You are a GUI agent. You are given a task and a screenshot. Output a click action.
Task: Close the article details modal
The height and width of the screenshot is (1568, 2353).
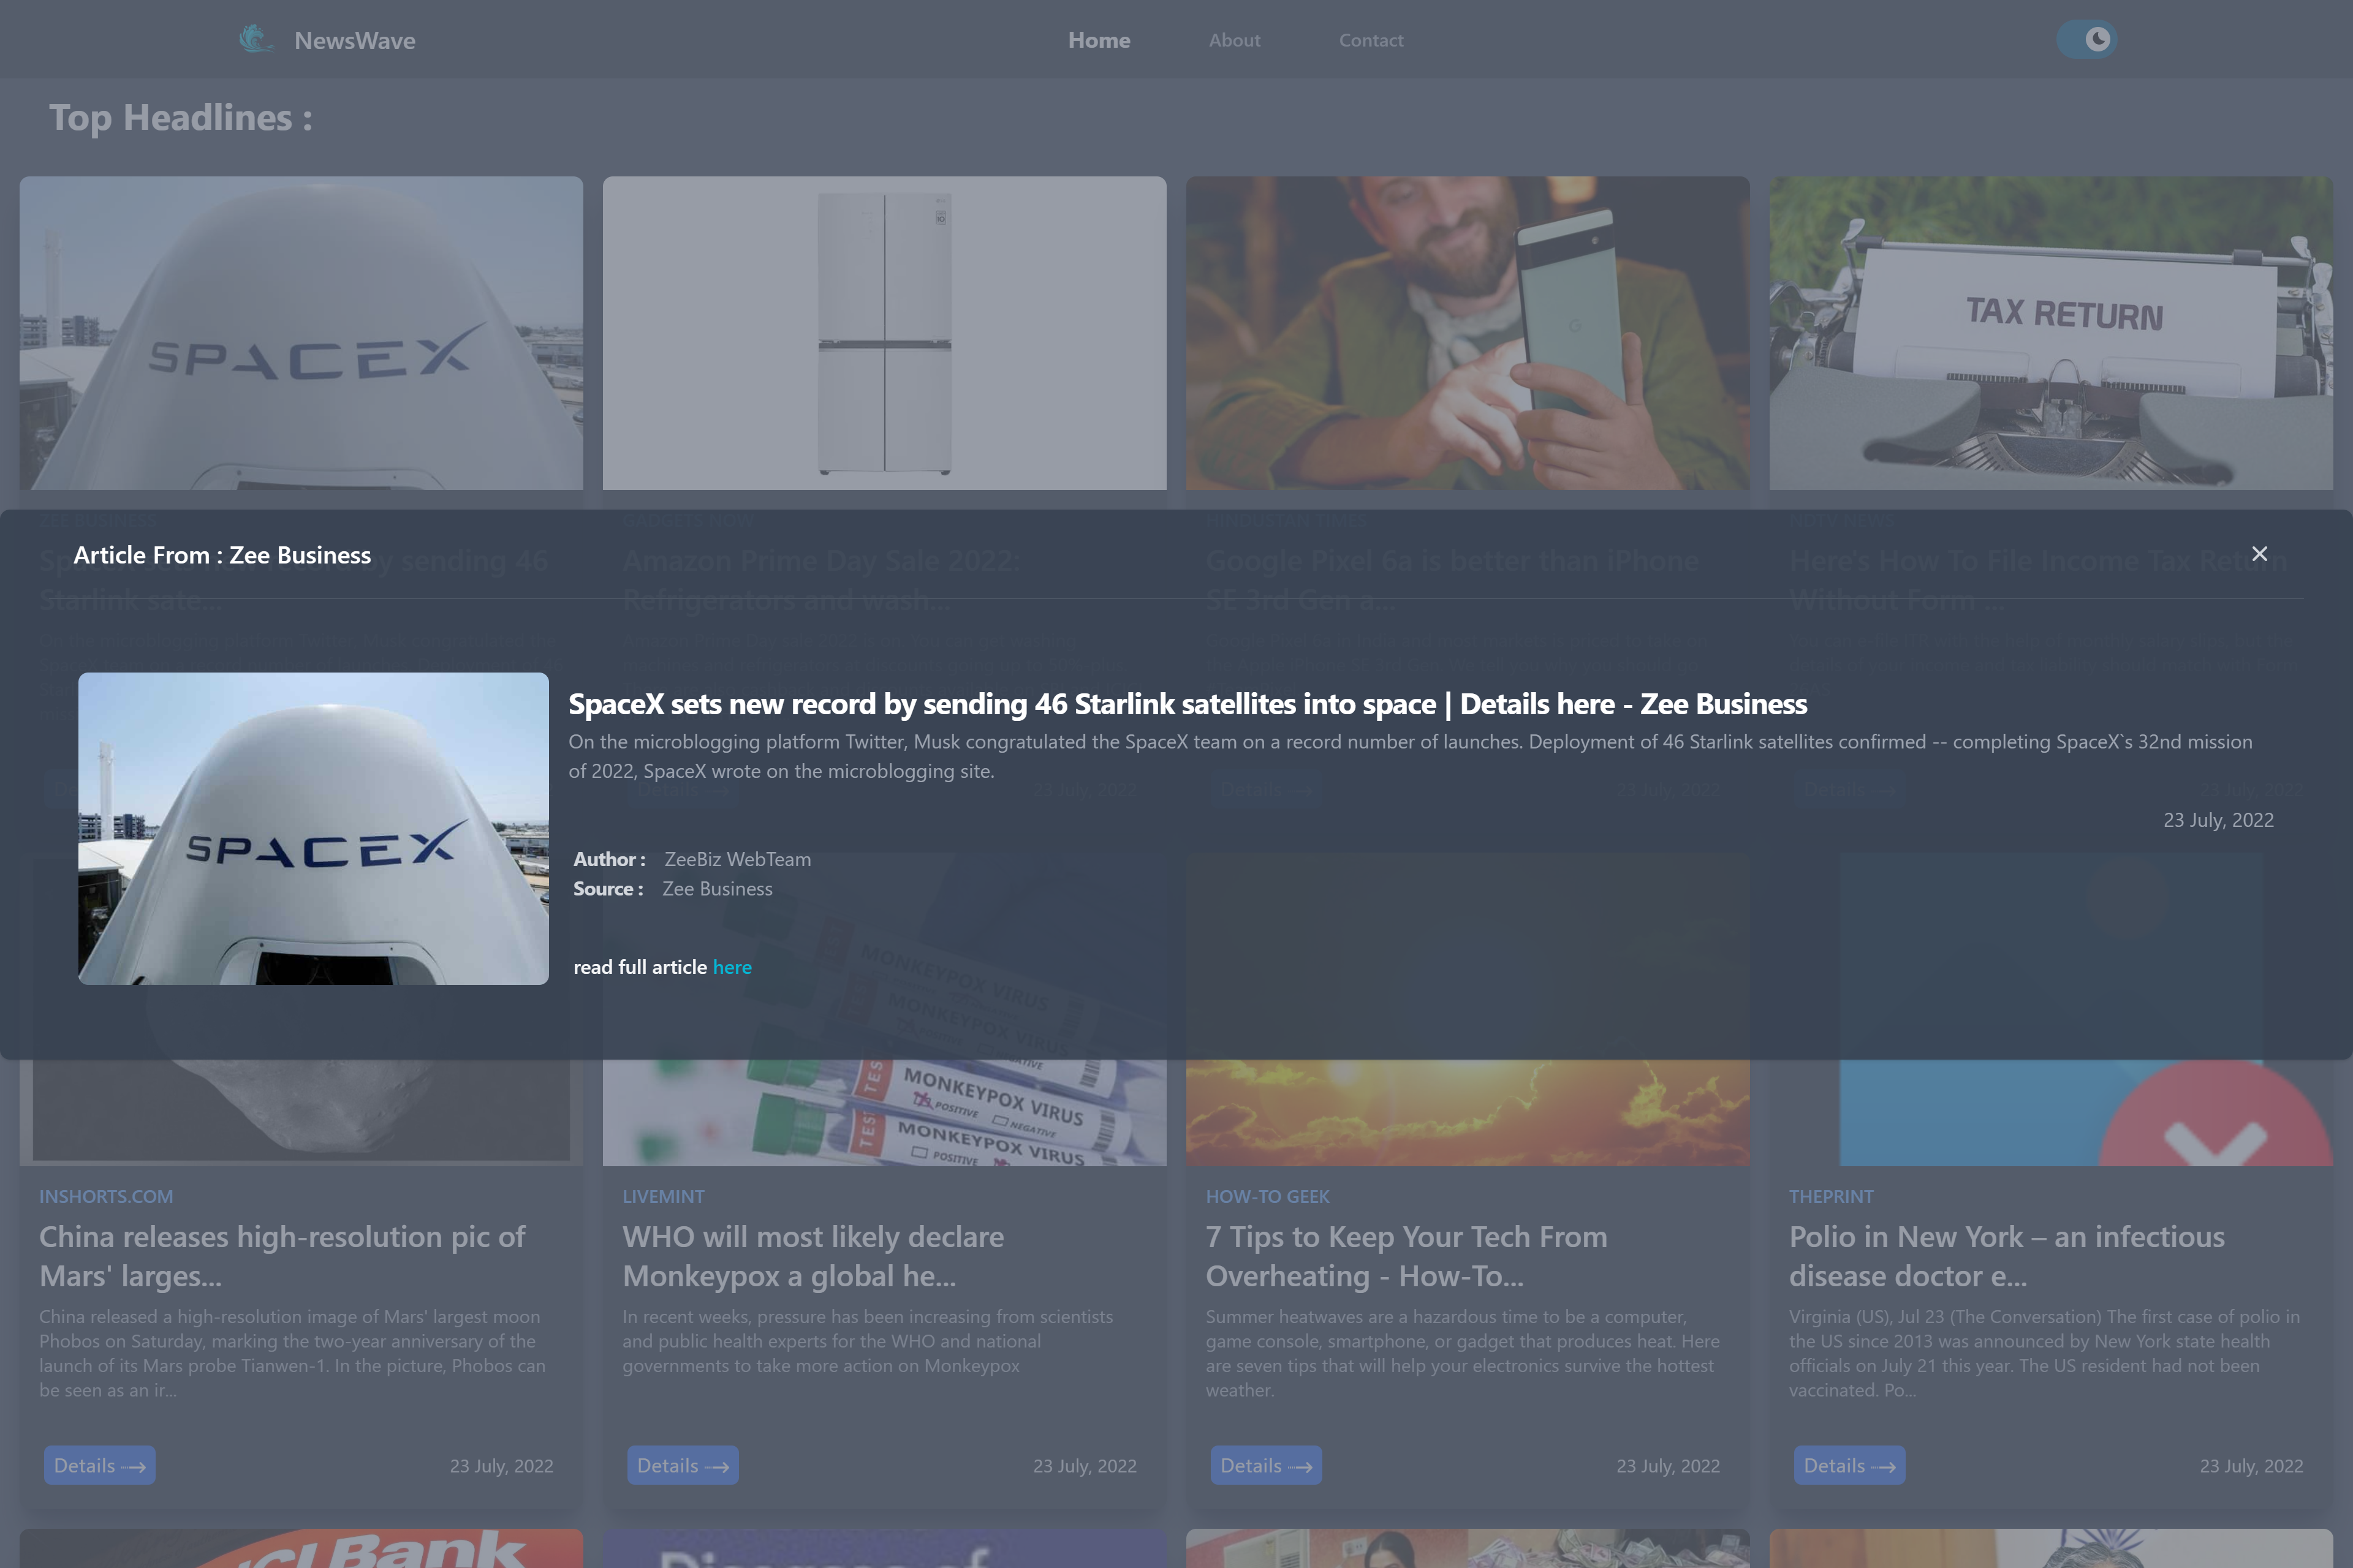[2259, 554]
